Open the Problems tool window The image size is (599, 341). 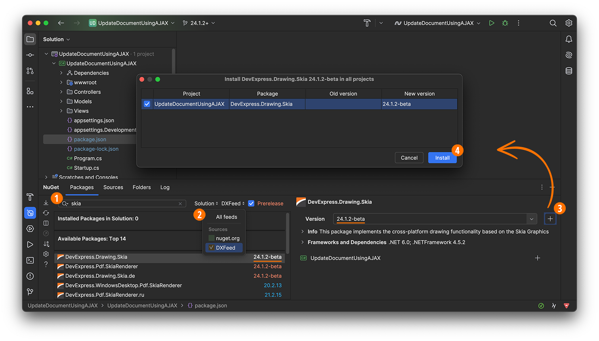click(x=30, y=276)
